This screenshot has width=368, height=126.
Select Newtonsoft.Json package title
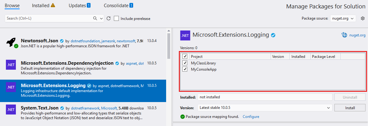coord(40,40)
